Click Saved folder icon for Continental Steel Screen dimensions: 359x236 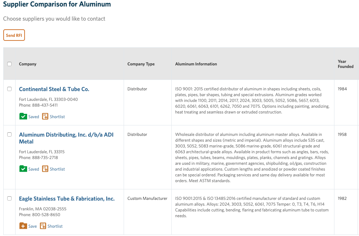point(23,116)
